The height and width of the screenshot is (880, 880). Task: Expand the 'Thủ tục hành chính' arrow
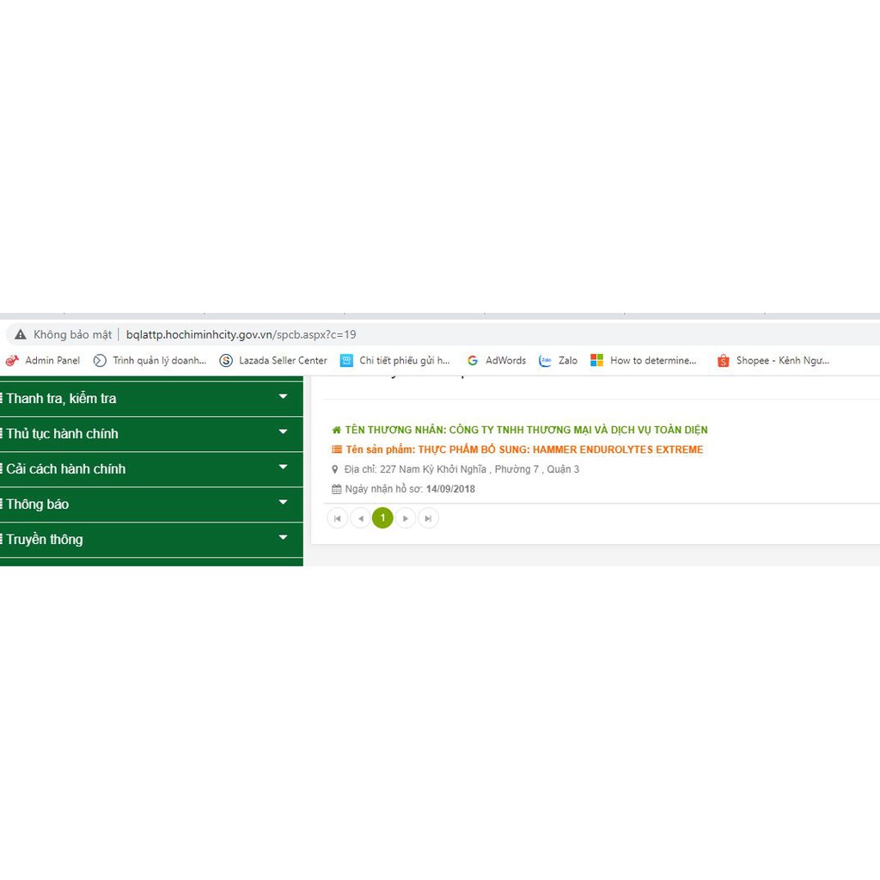(283, 432)
